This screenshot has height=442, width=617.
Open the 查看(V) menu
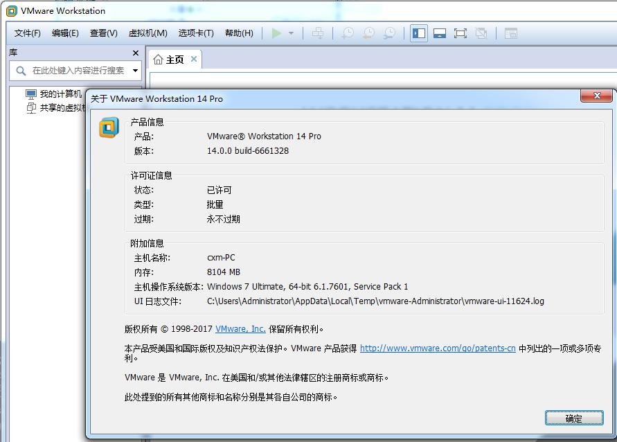[x=103, y=33]
